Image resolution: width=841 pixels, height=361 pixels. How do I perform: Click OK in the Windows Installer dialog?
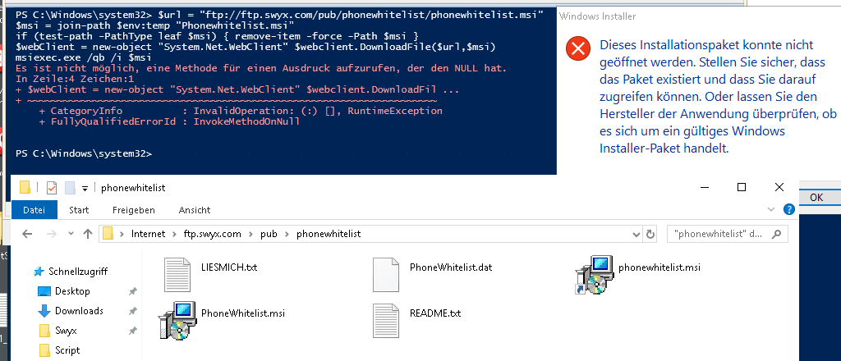pos(816,198)
